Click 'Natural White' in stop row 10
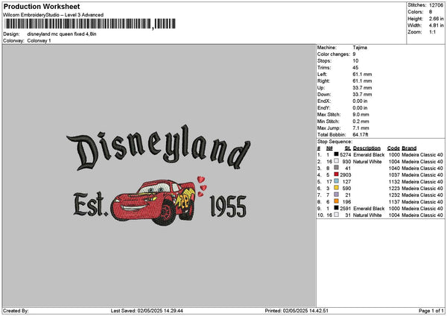Viewport: 447px width, 316px height. [x=367, y=215]
